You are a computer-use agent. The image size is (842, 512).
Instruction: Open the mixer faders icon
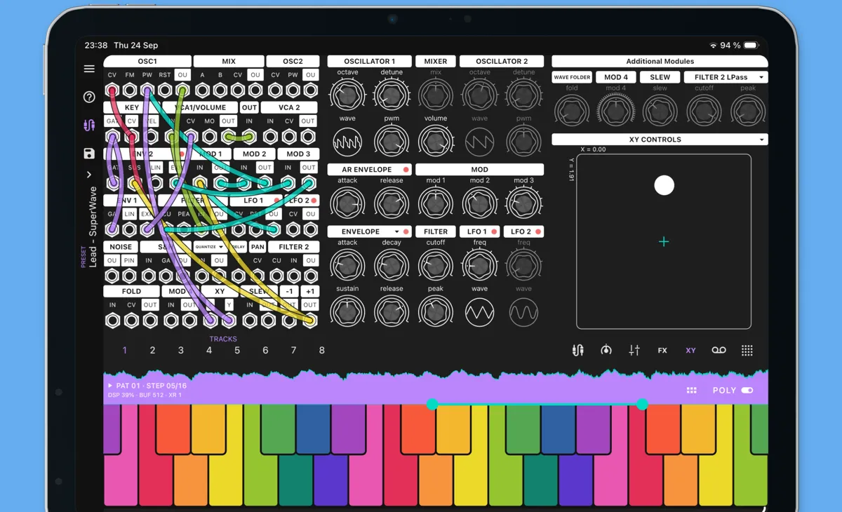[x=634, y=350]
